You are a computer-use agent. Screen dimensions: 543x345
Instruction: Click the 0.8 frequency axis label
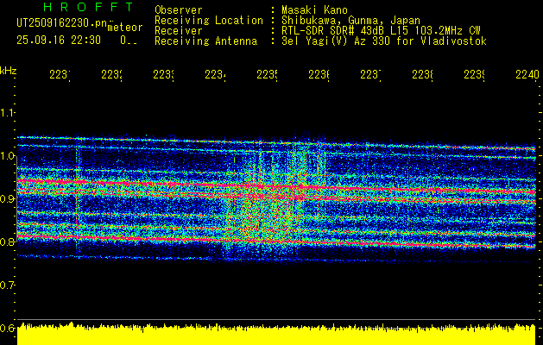click(7, 241)
